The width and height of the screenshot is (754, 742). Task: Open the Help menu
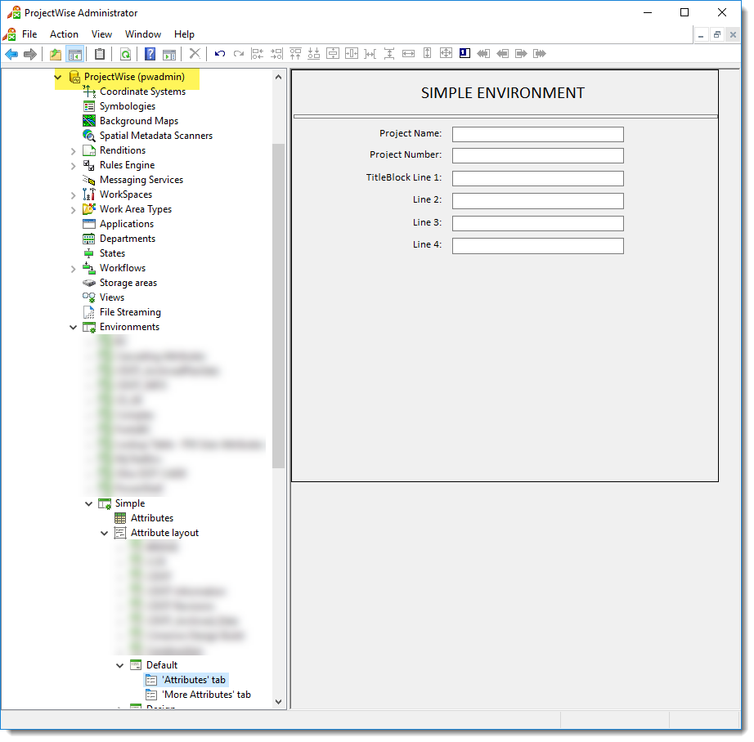click(x=184, y=34)
